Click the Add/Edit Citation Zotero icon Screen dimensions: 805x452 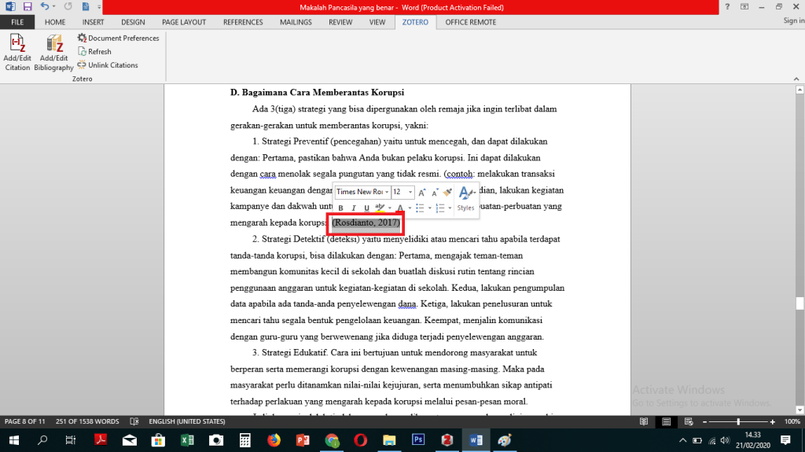[x=17, y=52]
